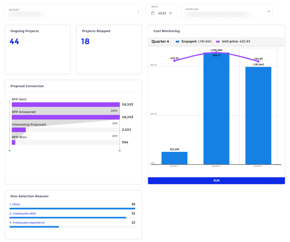Open the Report selector chevron
This screenshot has height=242, width=290.
138,11
